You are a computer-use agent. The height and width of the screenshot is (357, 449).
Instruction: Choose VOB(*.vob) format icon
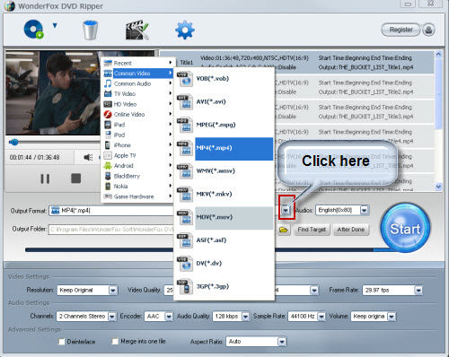coord(185,79)
